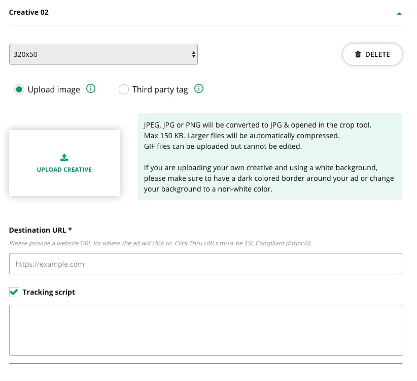This screenshot has width=417, height=381.
Task: Show info icon beside Upload image
Action: [x=91, y=89]
